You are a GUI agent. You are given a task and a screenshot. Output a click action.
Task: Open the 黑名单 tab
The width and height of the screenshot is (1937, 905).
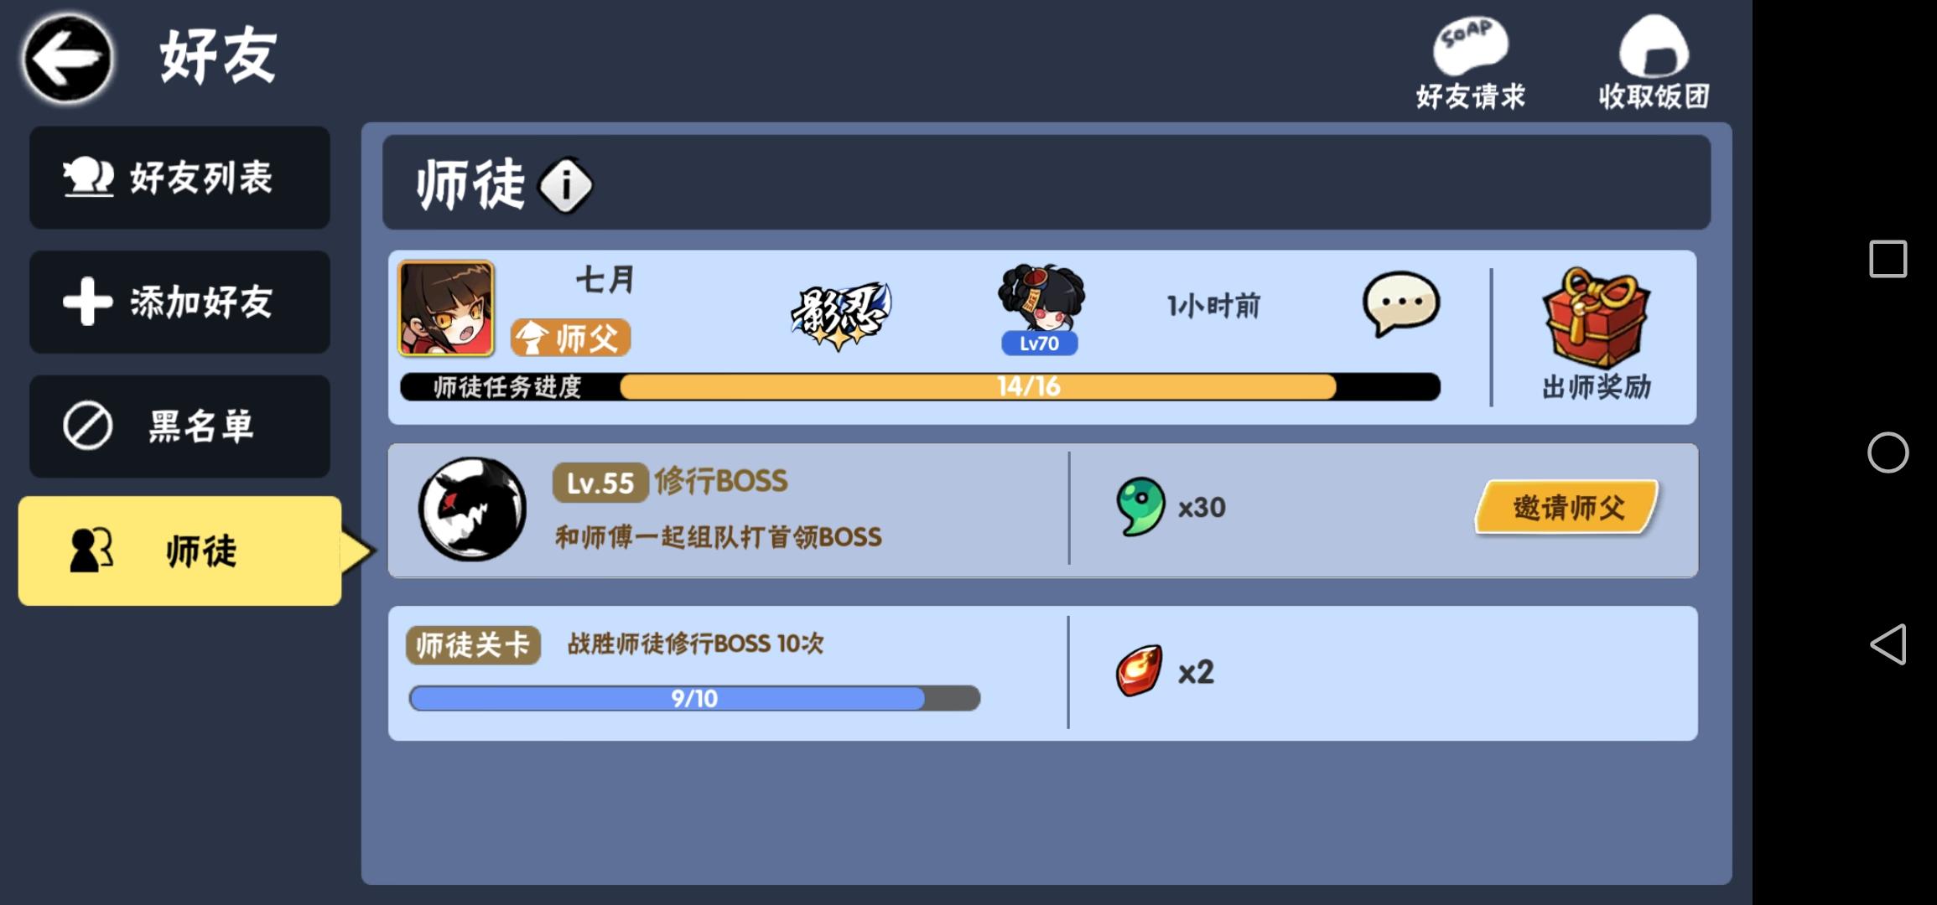[179, 426]
